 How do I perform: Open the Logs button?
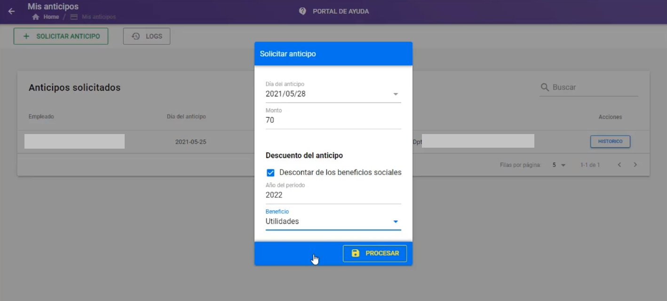pyautogui.click(x=147, y=36)
